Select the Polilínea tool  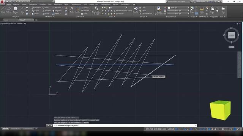[x=8, y=9]
